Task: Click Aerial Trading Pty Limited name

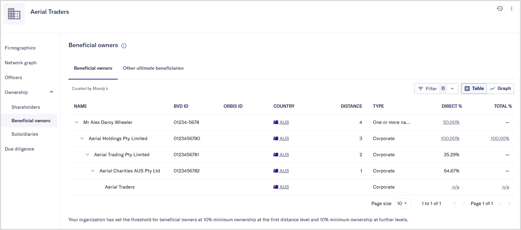Action: click(x=122, y=155)
